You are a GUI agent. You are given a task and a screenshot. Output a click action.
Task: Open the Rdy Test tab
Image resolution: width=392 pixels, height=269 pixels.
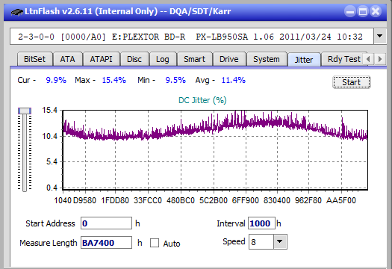click(x=343, y=59)
